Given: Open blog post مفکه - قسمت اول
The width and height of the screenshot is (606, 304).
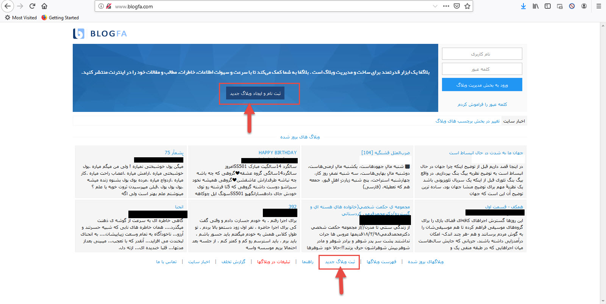Looking at the screenshot, I should pos(504,207).
